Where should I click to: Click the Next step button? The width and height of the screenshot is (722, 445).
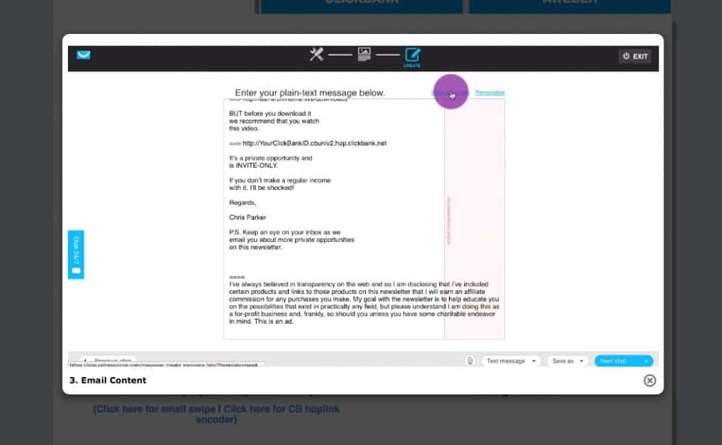point(624,360)
